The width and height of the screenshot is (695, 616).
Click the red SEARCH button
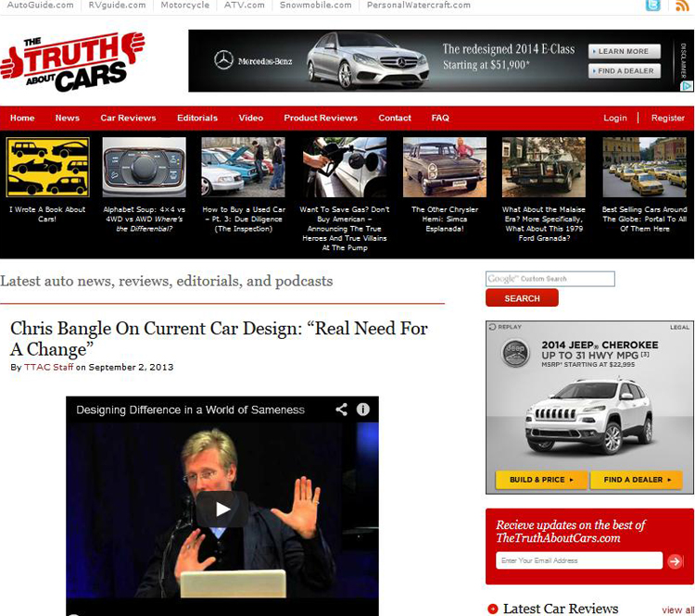522,298
